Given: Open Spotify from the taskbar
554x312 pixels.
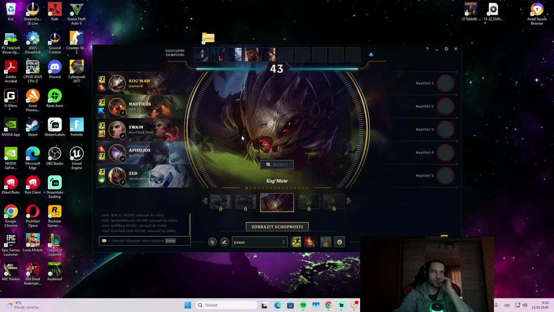Looking at the screenshot, I should click(303, 305).
